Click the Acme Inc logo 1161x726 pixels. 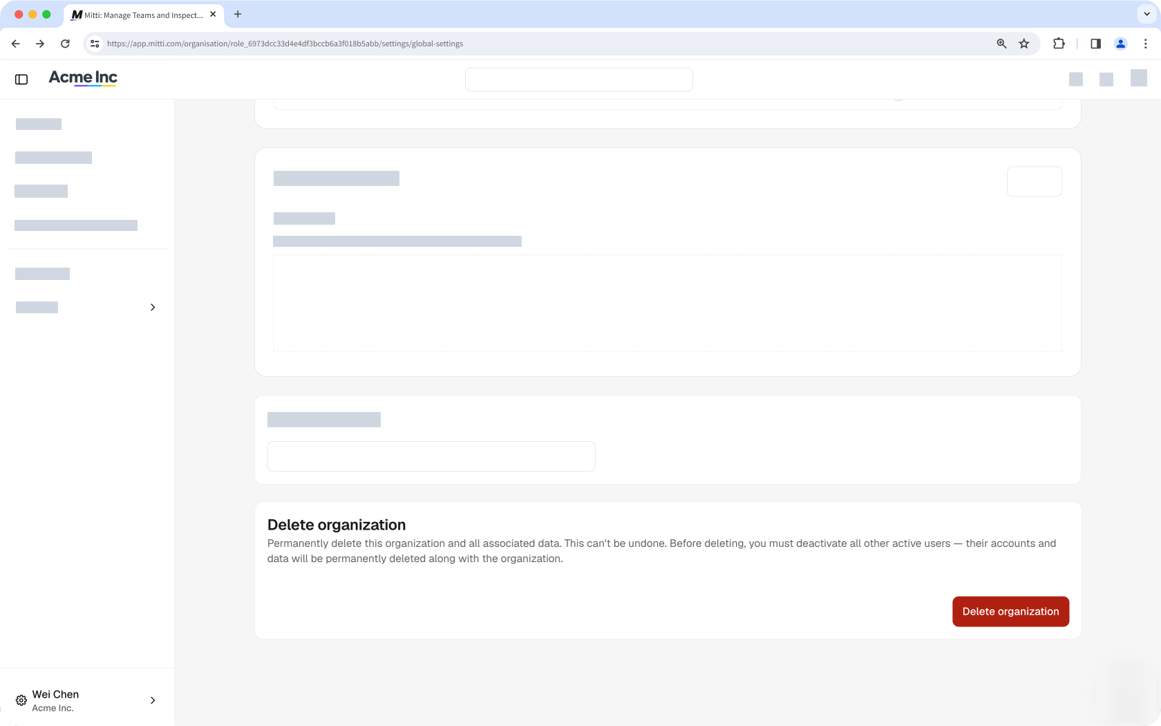(x=83, y=77)
